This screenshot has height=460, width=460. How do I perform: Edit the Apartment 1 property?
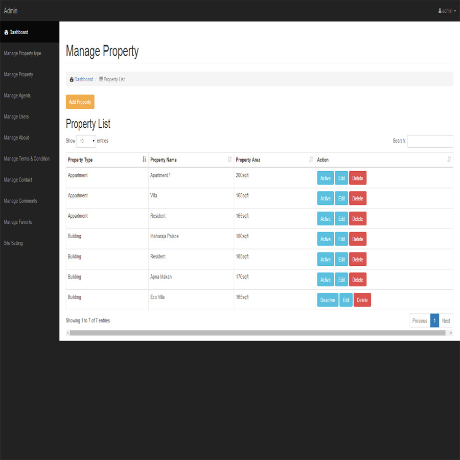[341, 178]
